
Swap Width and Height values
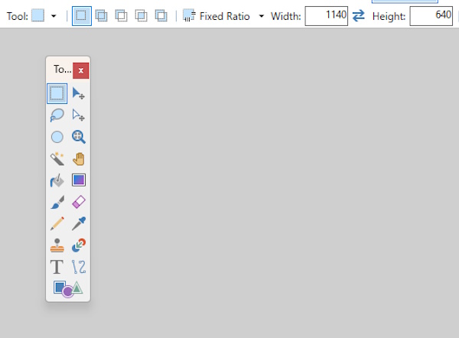[x=359, y=16]
